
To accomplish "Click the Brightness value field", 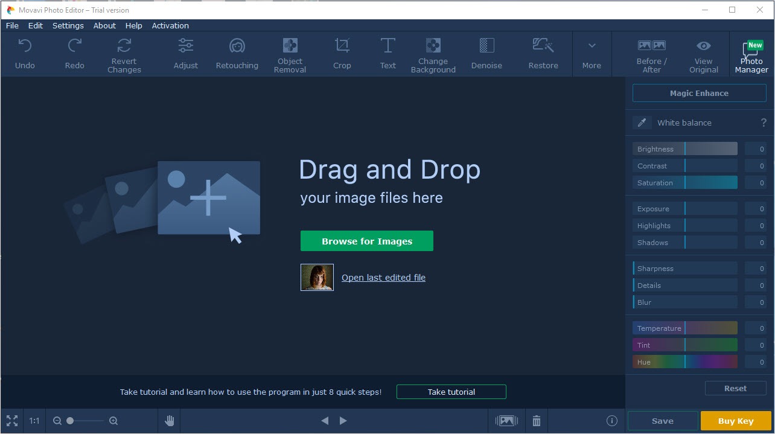I will pos(756,148).
